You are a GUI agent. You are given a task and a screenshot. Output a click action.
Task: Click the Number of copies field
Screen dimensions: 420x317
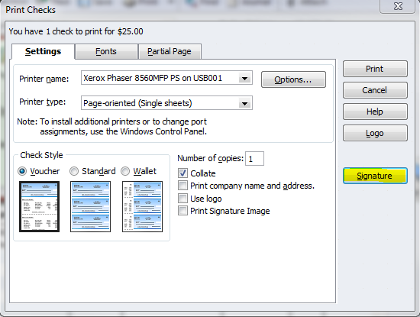[x=254, y=159]
